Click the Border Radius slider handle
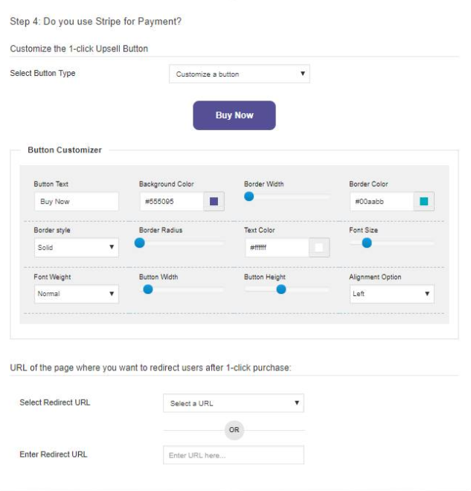The width and height of the screenshot is (471, 491). (139, 243)
